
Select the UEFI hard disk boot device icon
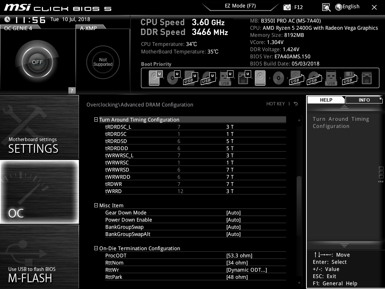click(155, 78)
